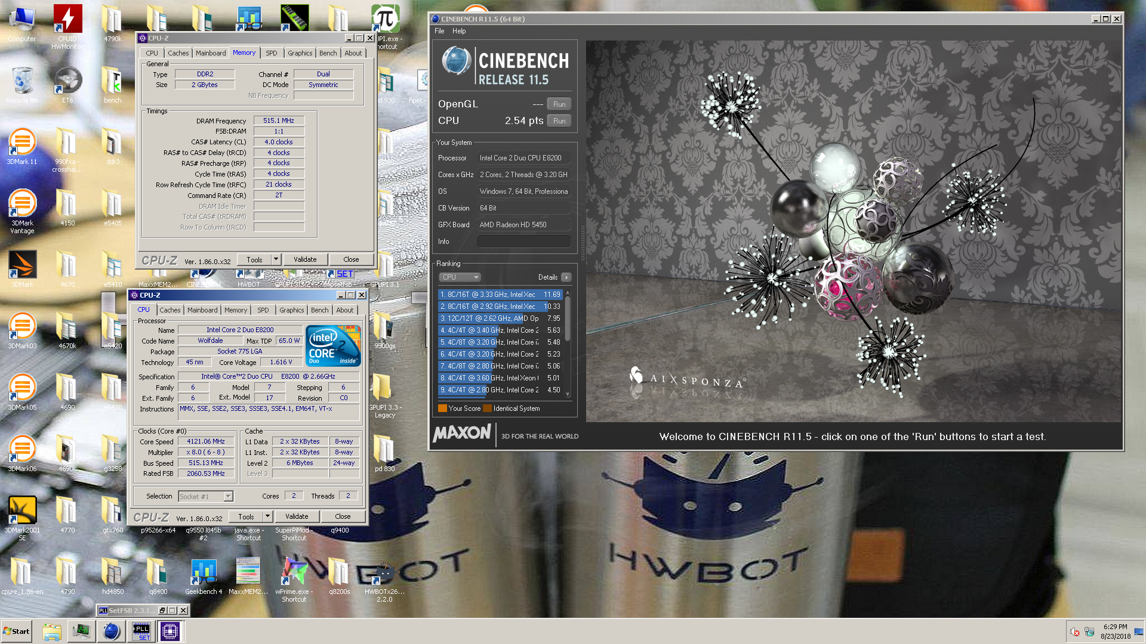Select ranking entry 8C/16T @ 3.33 GHz

pyautogui.click(x=500, y=295)
